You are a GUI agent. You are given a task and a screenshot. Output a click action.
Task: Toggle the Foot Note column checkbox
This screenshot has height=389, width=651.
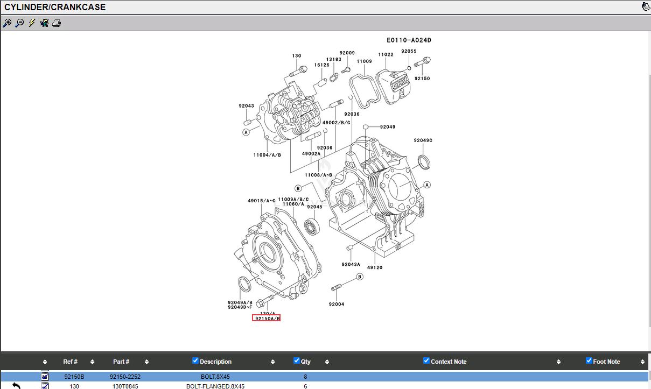tap(589, 360)
